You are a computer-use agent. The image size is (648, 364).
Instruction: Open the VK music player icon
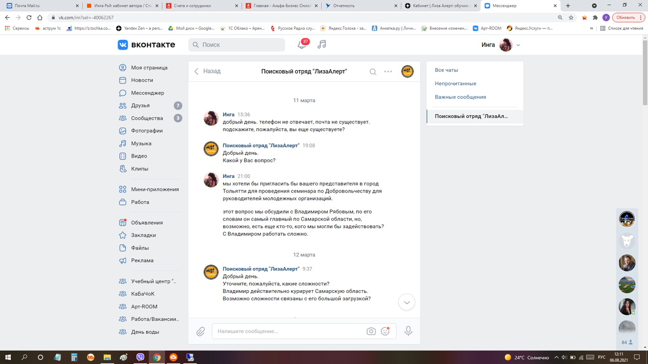click(x=322, y=44)
